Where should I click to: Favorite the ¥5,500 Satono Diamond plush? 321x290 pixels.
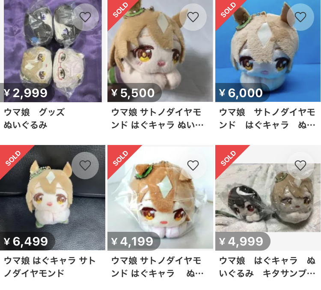(193, 17)
